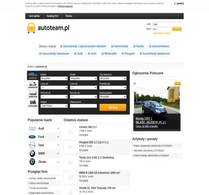Open the Katalog firm menu item
209x195 pixels.
(x=53, y=16)
